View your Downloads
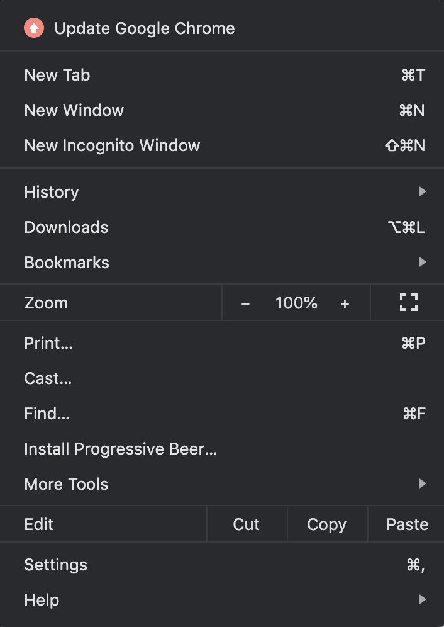Image resolution: width=444 pixels, height=627 pixels. click(65, 227)
